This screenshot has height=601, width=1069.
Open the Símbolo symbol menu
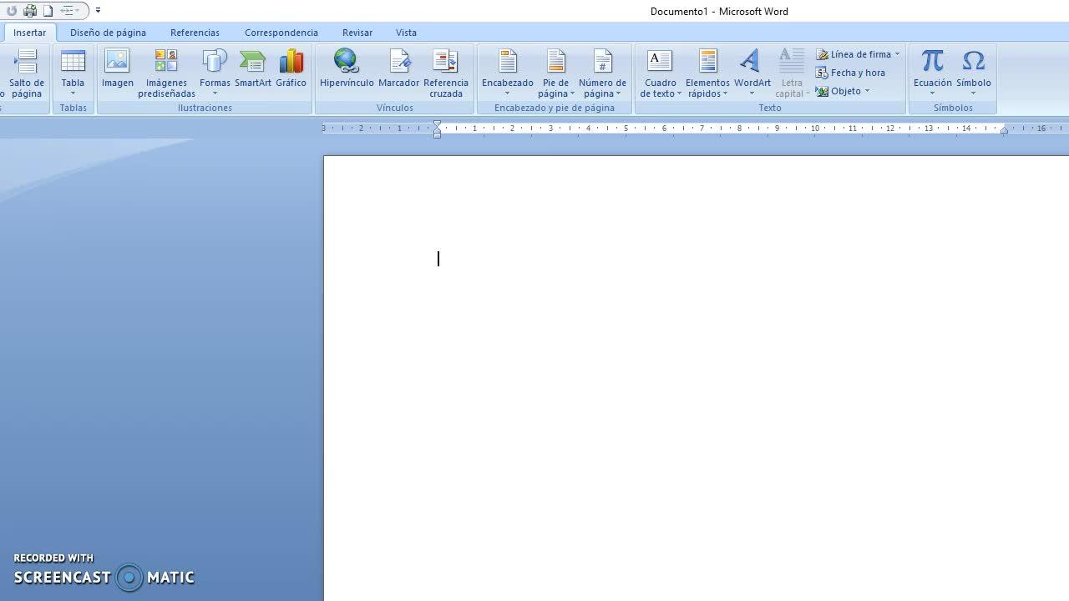974,73
